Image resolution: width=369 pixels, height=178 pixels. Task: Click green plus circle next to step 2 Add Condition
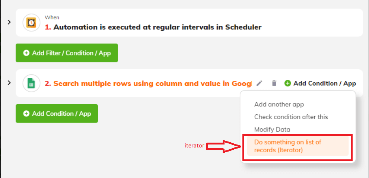coord(287,83)
